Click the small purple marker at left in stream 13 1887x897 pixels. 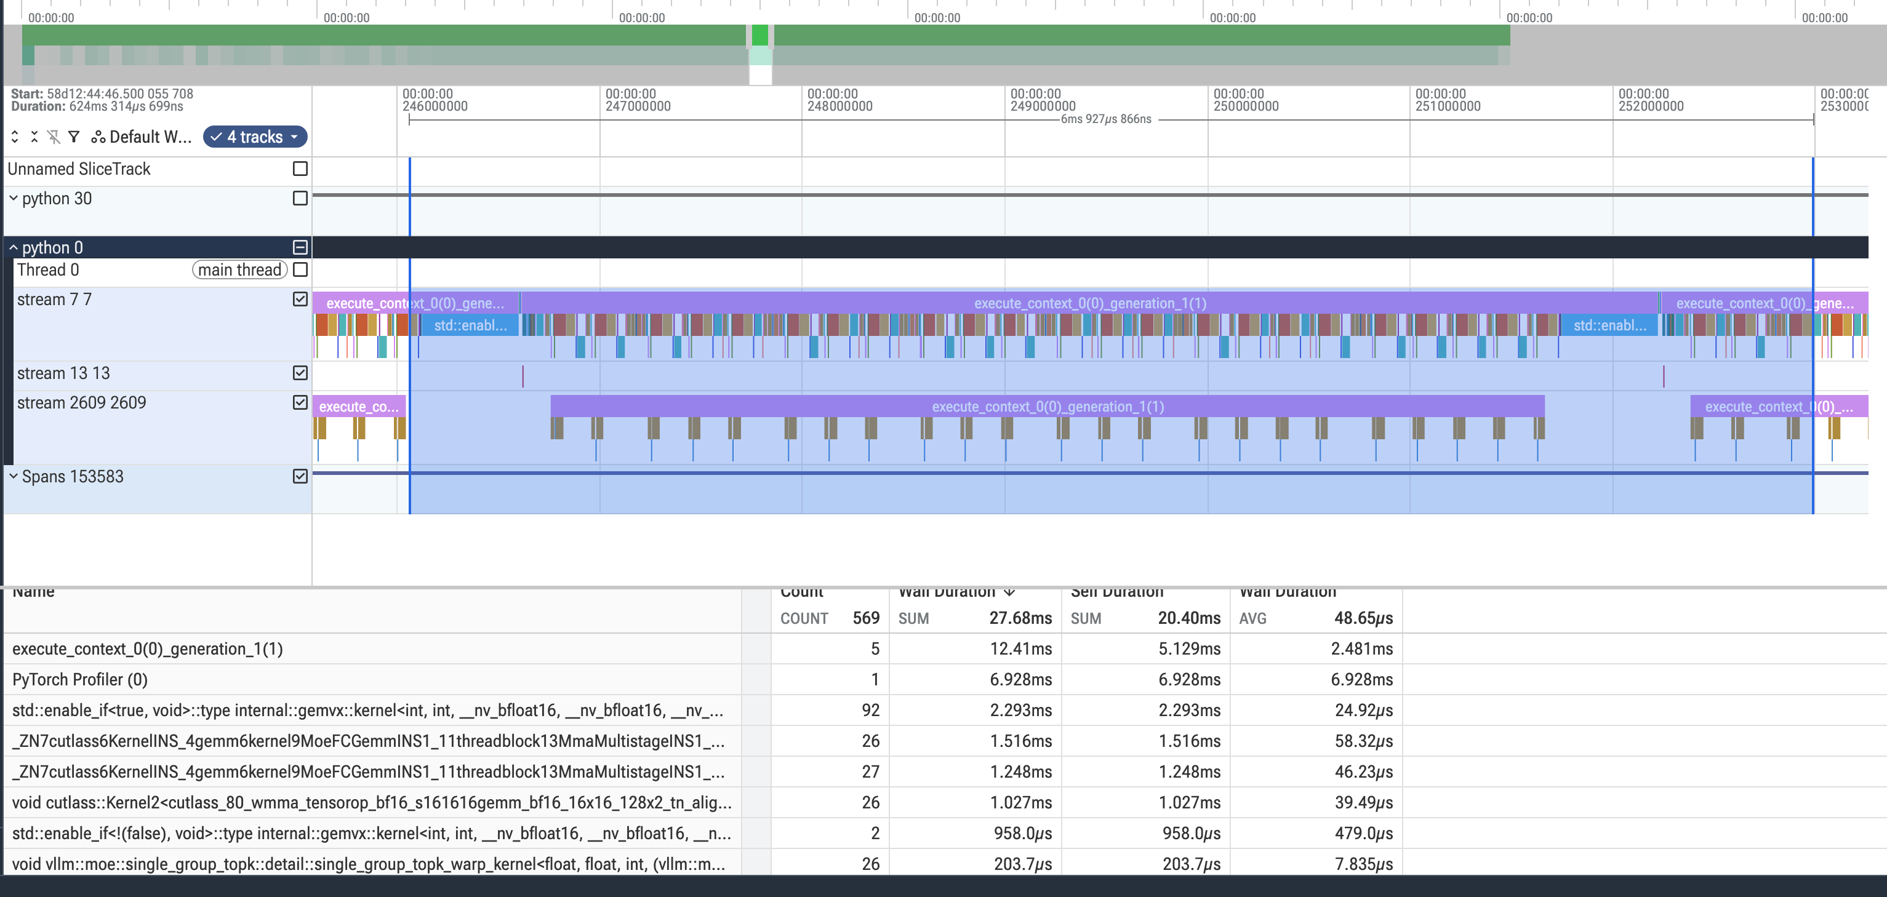[523, 377]
